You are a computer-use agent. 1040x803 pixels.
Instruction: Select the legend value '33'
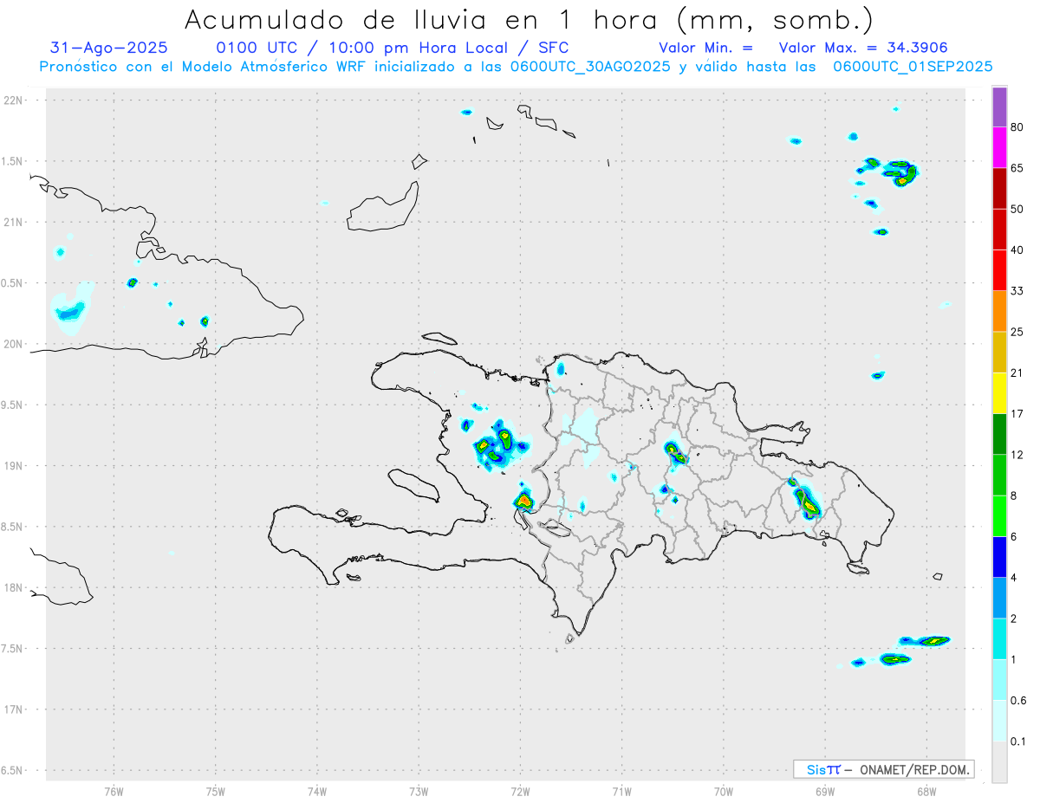(1017, 291)
